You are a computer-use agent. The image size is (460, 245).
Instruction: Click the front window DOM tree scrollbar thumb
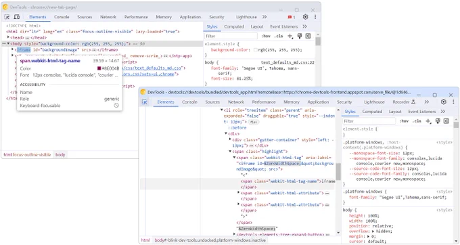338,172
